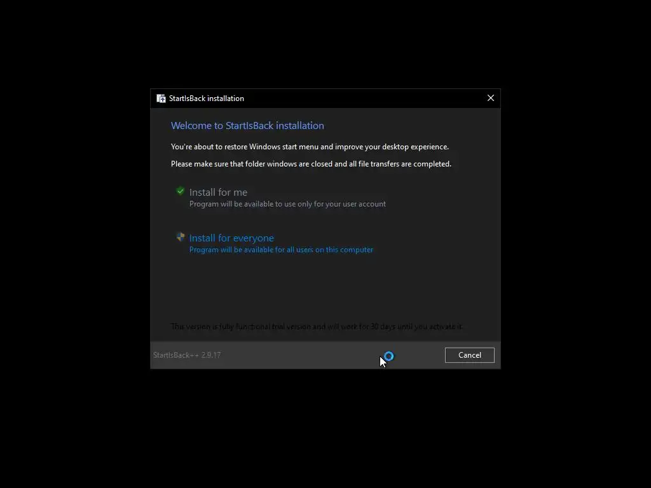Close the StartIsBack installation dialog
Screen dimensions: 651x488
491,98
